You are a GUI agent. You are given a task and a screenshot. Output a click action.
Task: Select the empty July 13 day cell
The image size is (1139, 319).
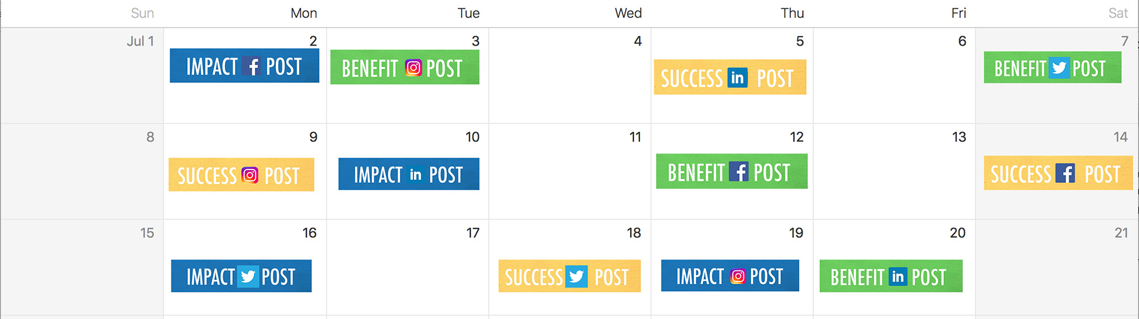[x=895, y=171]
